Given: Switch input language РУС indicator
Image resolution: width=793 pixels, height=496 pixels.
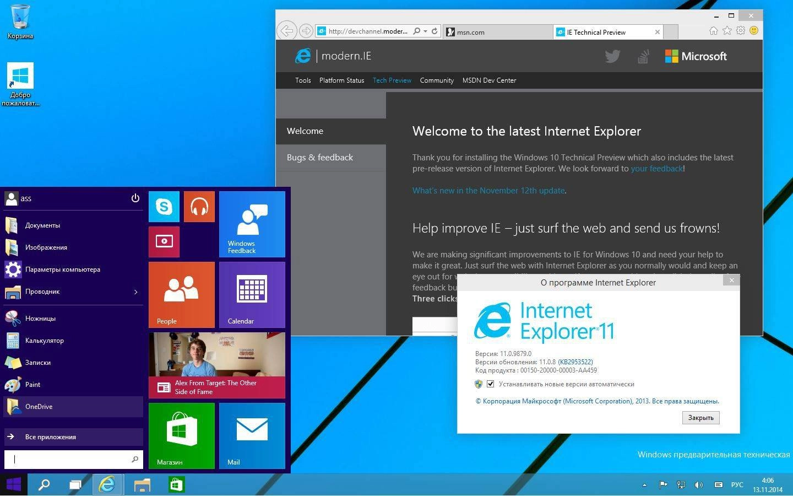Looking at the screenshot, I should 737,485.
